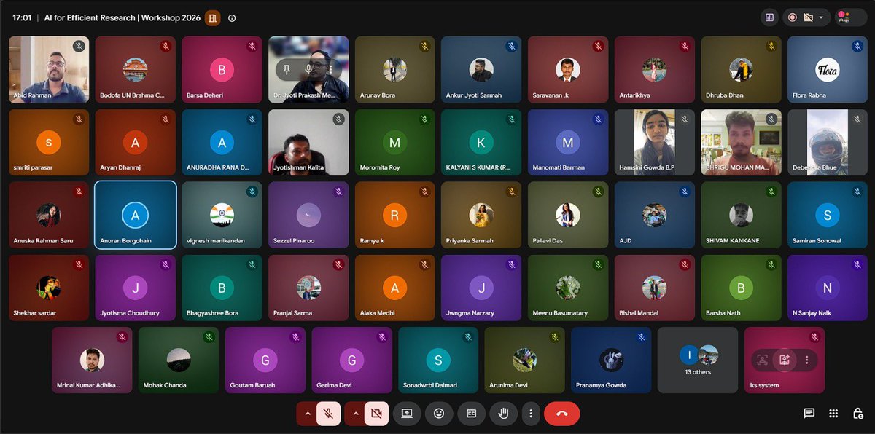
Task: Click the Flora Rabha participant tile
Action: point(827,70)
